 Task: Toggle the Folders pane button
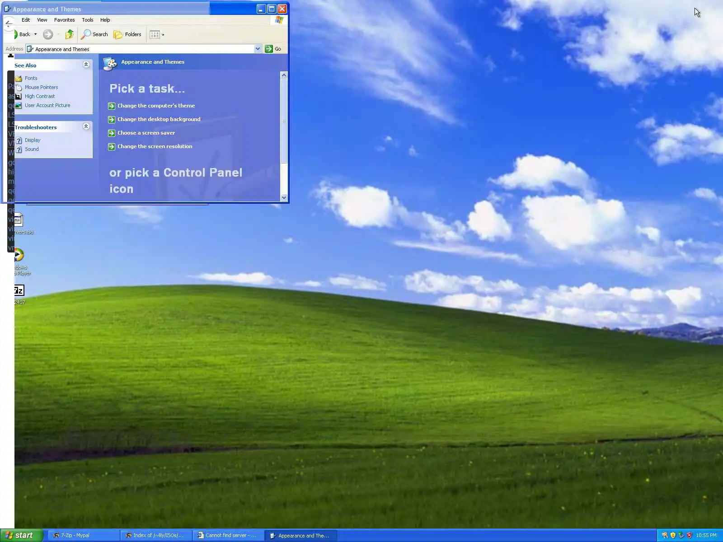[x=127, y=34]
